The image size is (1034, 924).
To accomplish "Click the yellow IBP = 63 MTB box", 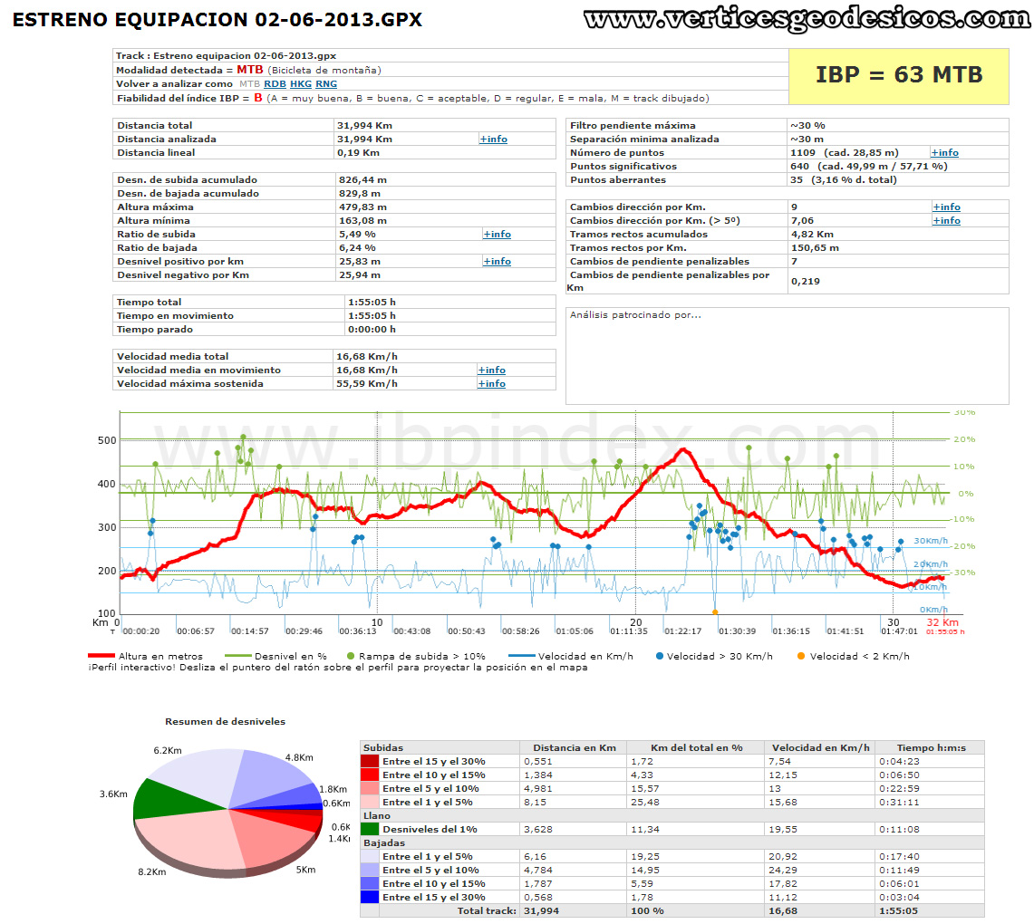I will pyautogui.click(x=898, y=76).
